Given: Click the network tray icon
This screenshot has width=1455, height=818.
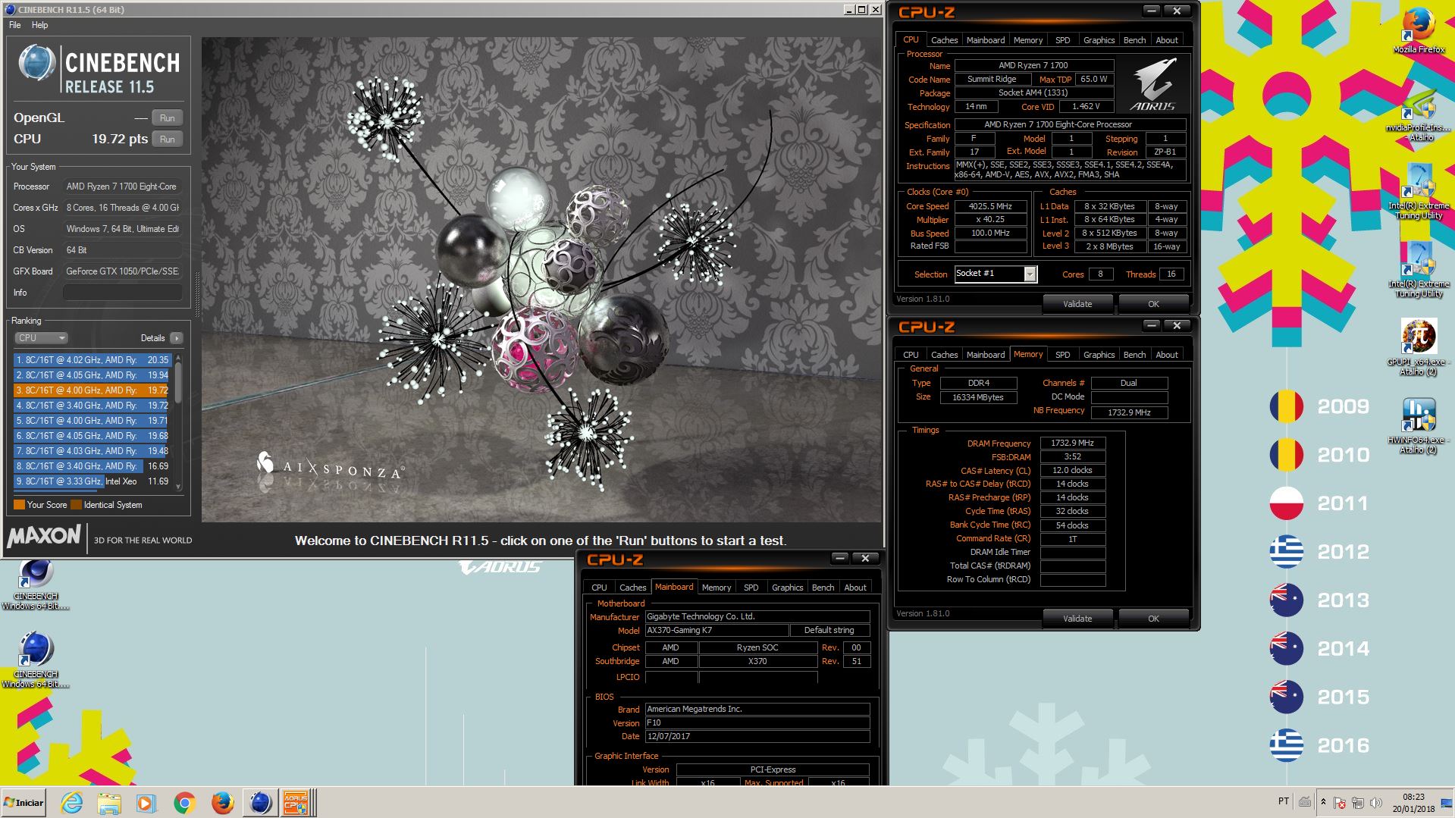Looking at the screenshot, I should coord(1358,803).
